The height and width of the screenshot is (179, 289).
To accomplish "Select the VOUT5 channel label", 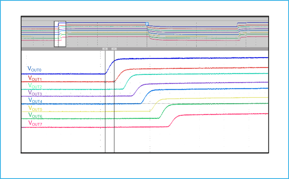I will point(35,108).
